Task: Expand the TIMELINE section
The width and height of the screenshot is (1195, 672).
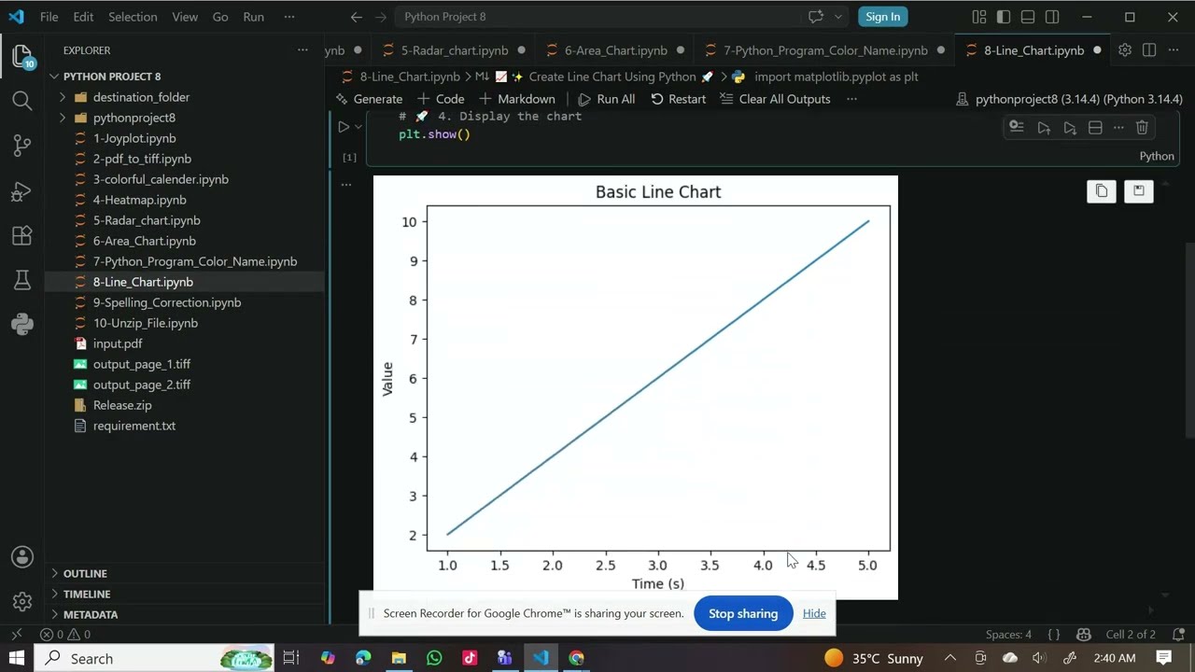Action: [54, 594]
